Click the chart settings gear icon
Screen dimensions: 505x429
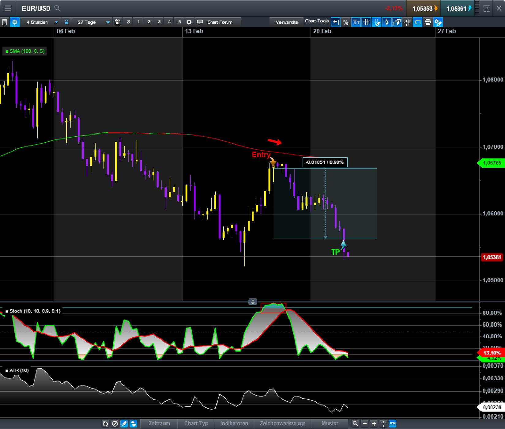point(189,22)
